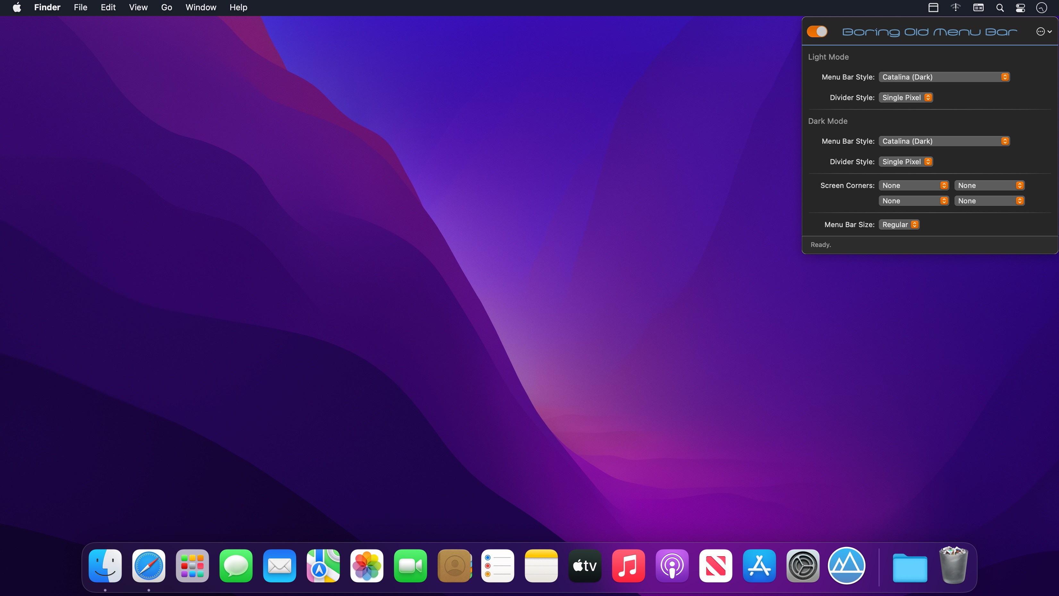Viewport: 1059px width, 596px height.
Task: Open the File menu
Action: 80,7
